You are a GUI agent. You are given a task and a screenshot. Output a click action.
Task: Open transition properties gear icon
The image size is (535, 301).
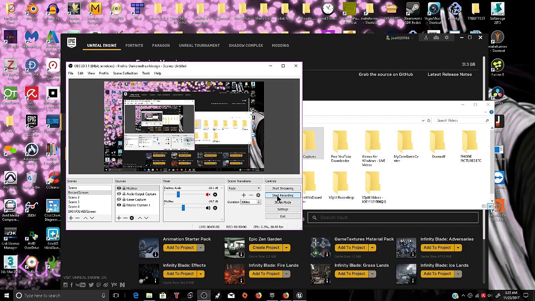tap(258, 195)
